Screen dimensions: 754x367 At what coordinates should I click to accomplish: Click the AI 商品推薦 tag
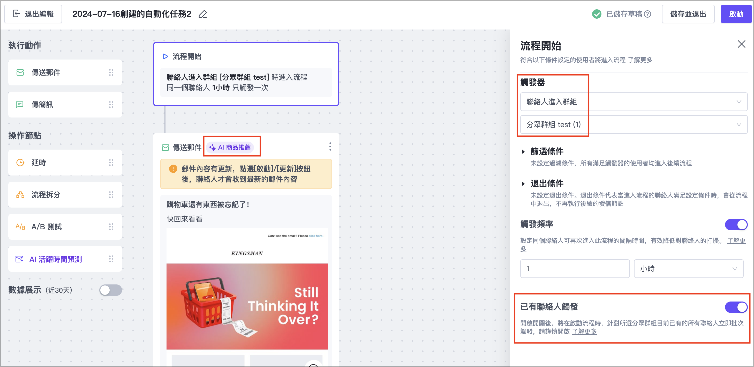[x=230, y=147]
